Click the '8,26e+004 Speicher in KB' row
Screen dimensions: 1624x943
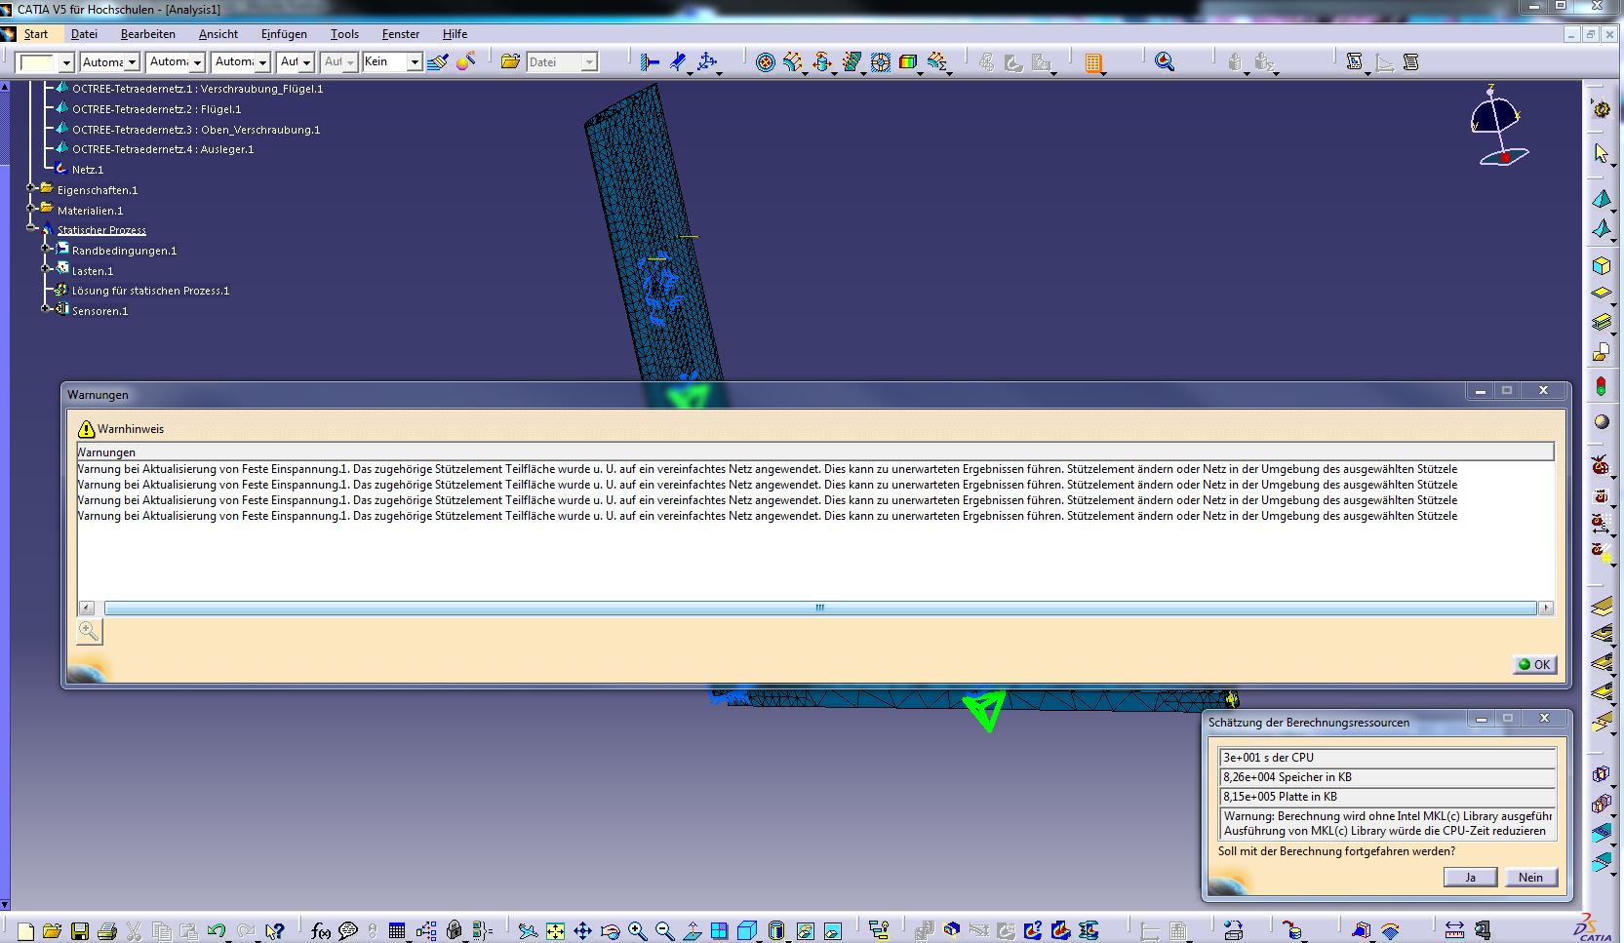1387,777
